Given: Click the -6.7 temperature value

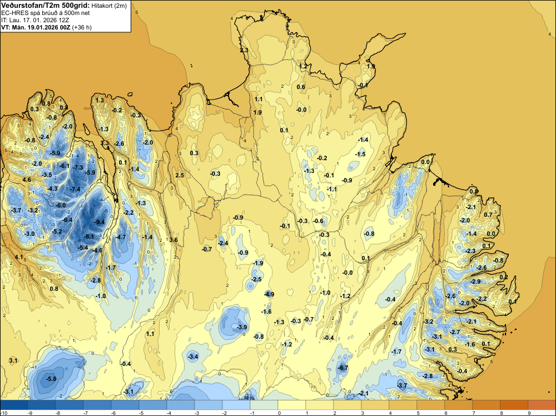Looking at the screenshot, I should tap(343, 368).
